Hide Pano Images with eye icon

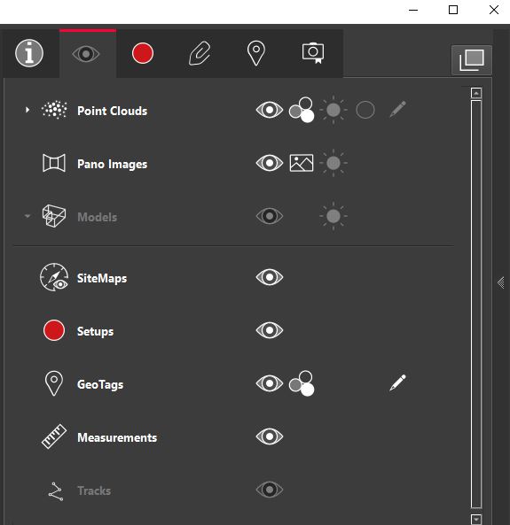coord(270,163)
